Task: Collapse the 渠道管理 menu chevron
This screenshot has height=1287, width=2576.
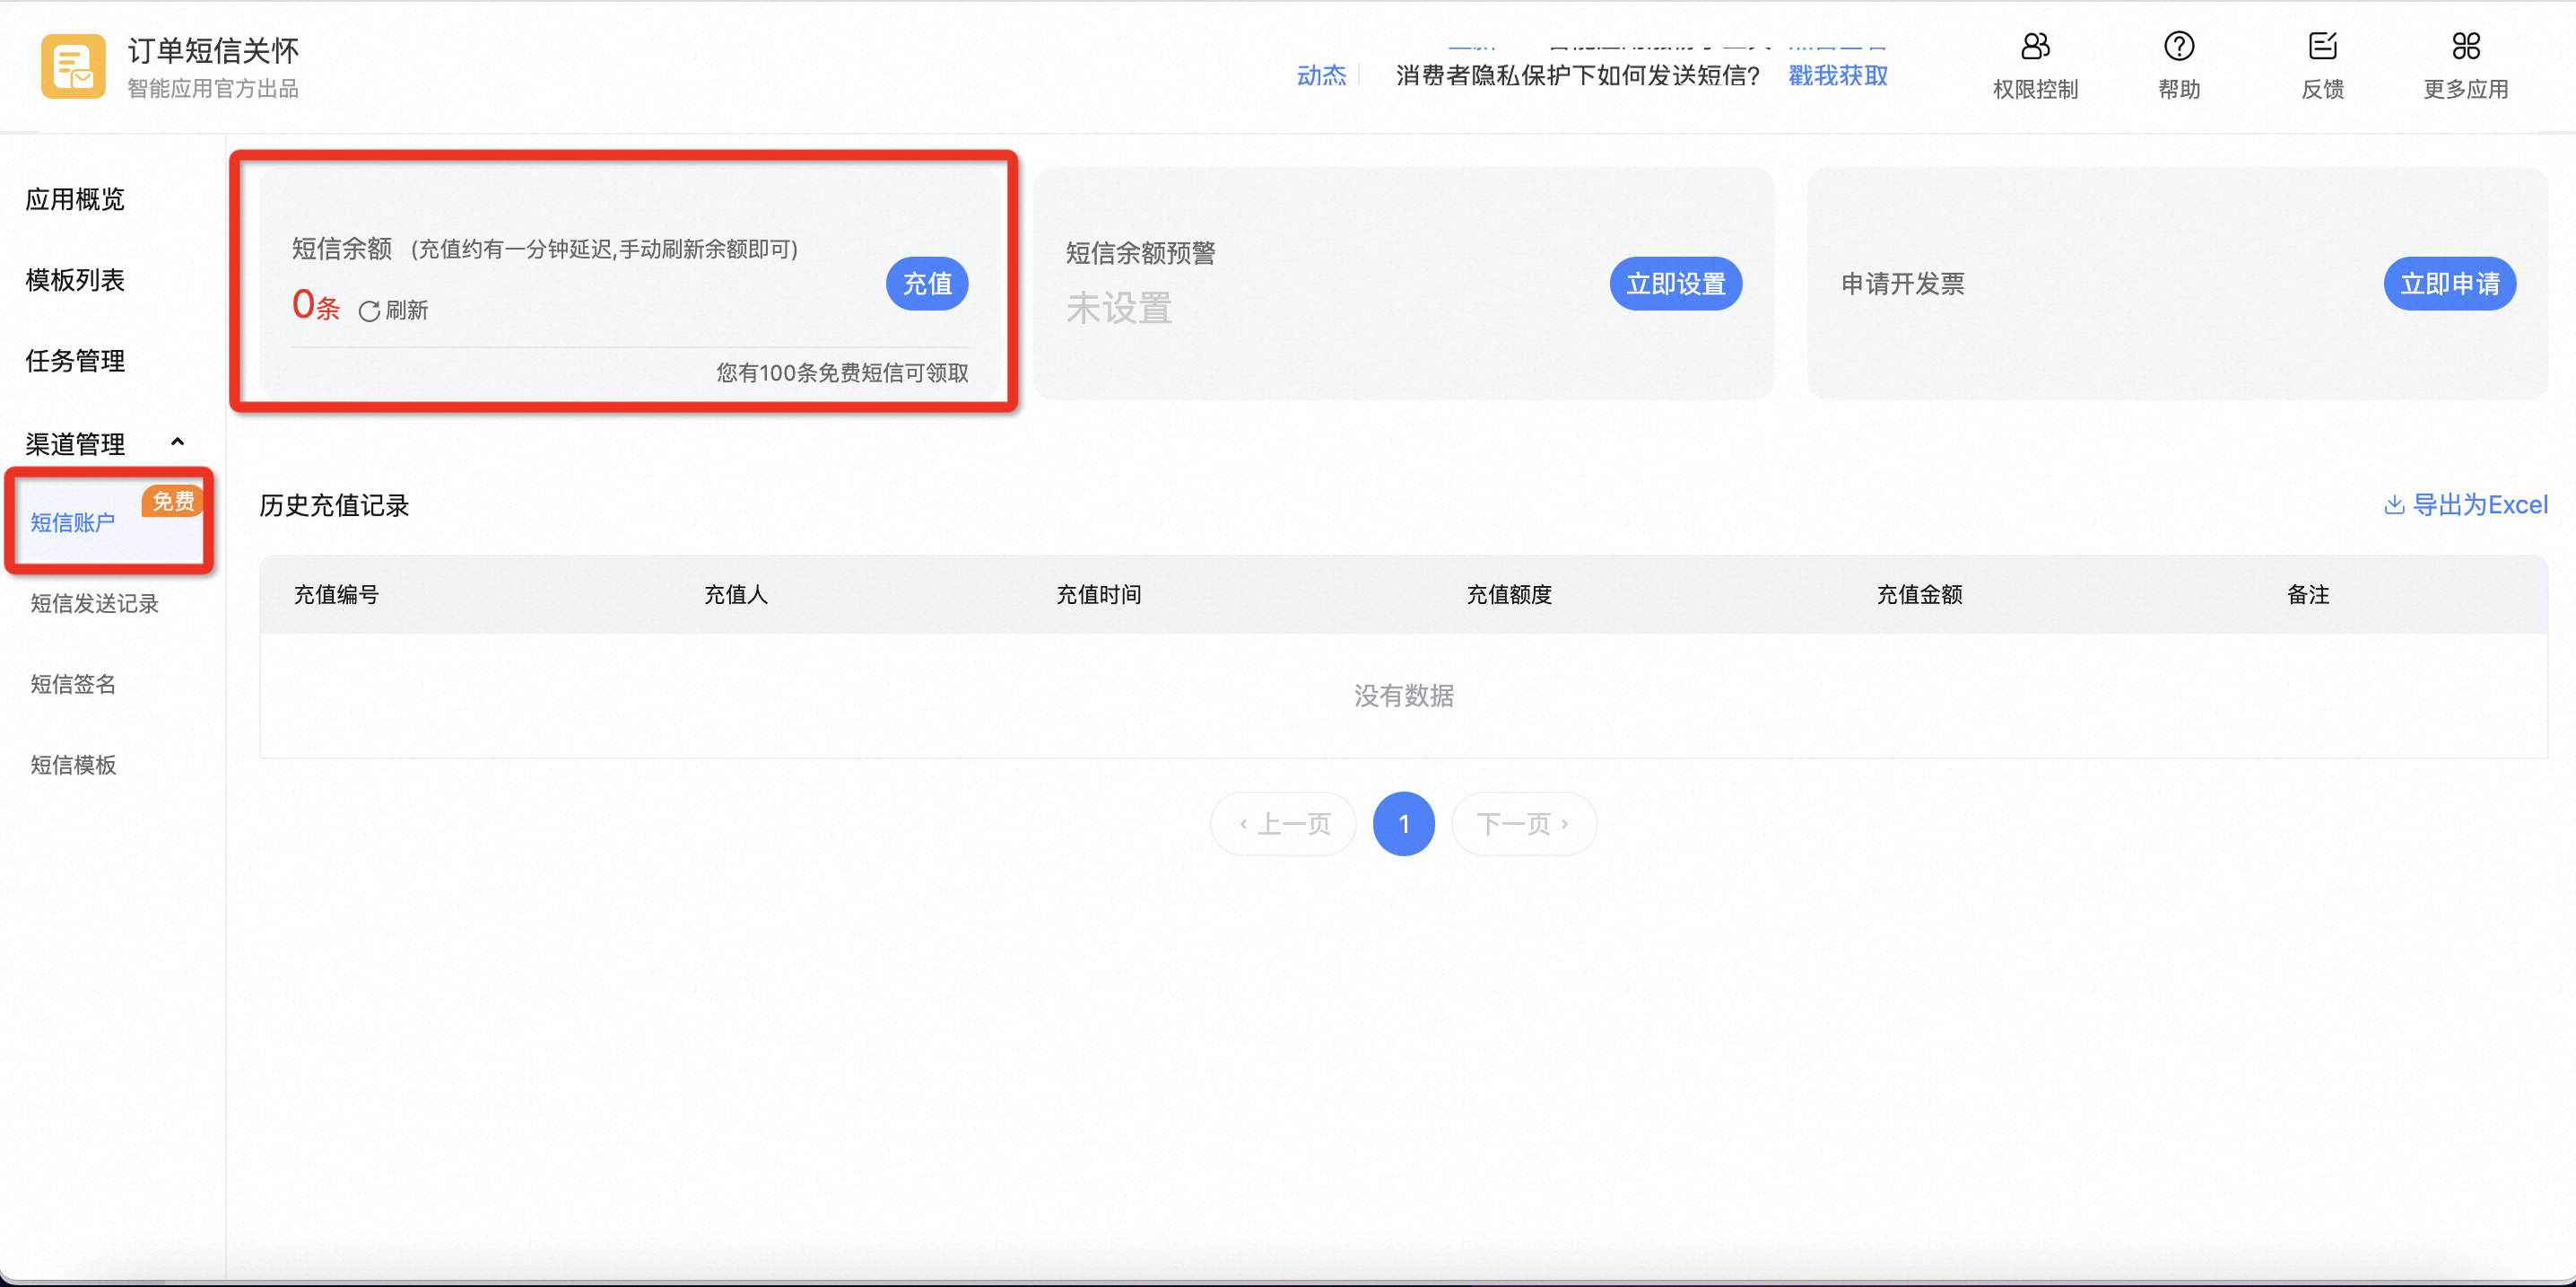Action: coord(178,442)
